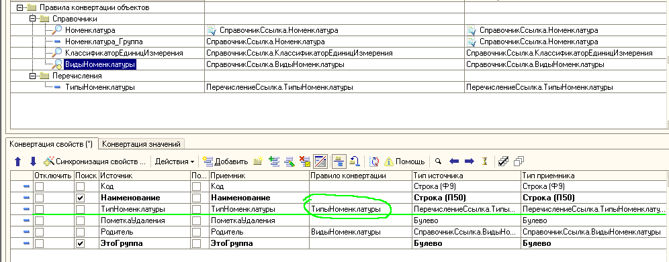Click the icon of the КлассификаторЕдиницИзмерения rule
This screenshot has height=262, width=669.
pos(57,53)
